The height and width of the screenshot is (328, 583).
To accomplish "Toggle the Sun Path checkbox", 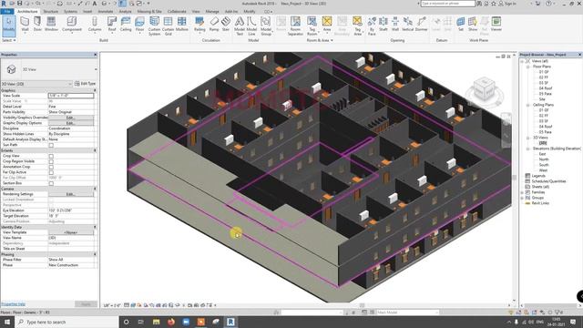I will [x=51, y=145].
